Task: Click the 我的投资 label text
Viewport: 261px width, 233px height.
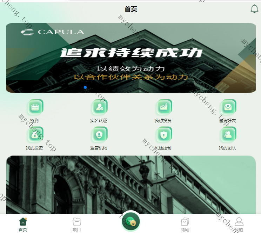Action: 34,148
